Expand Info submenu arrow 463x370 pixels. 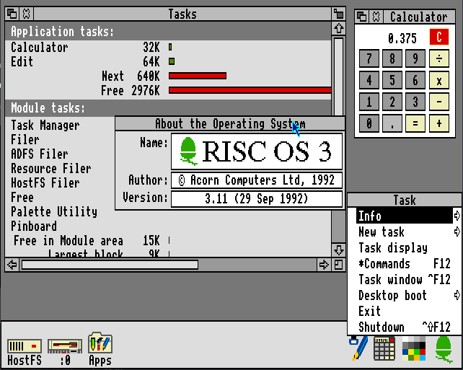click(x=457, y=216)
